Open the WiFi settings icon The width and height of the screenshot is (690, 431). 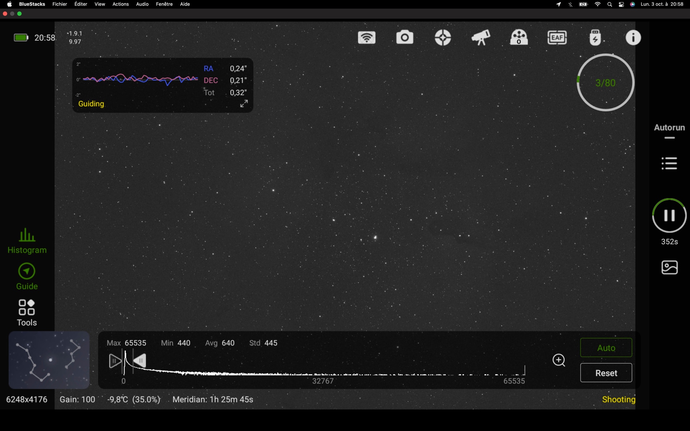pyautogui.click(x=367, y=37)
